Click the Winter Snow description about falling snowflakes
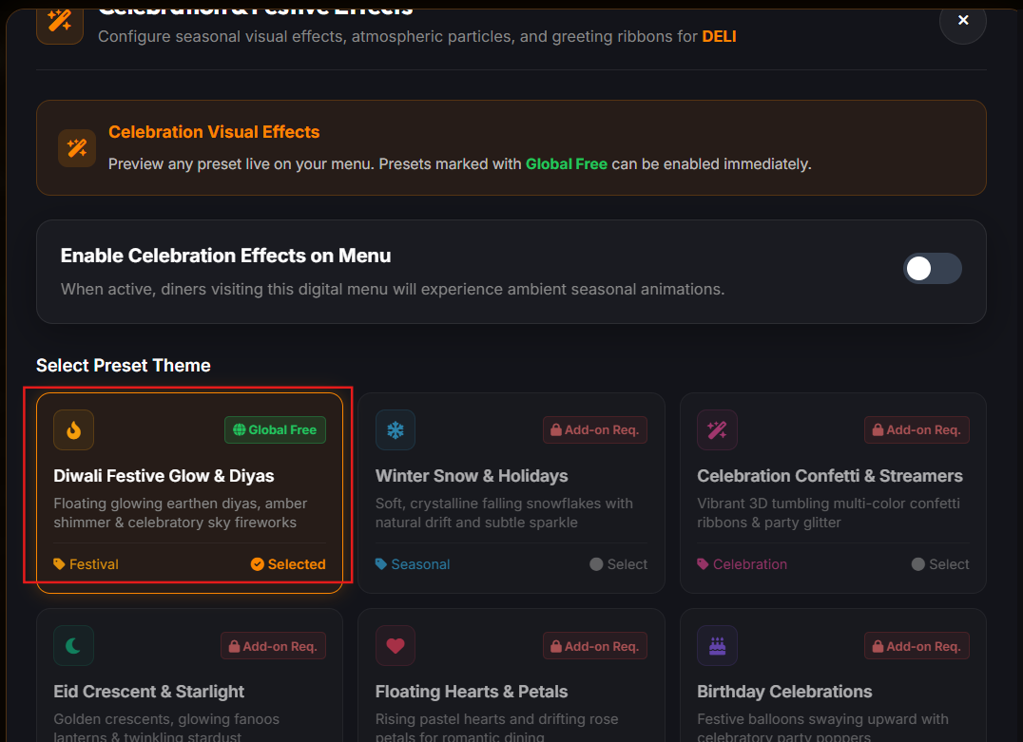Image resolution: width=1023 pixels, height=742 pixels. point(504,513)
